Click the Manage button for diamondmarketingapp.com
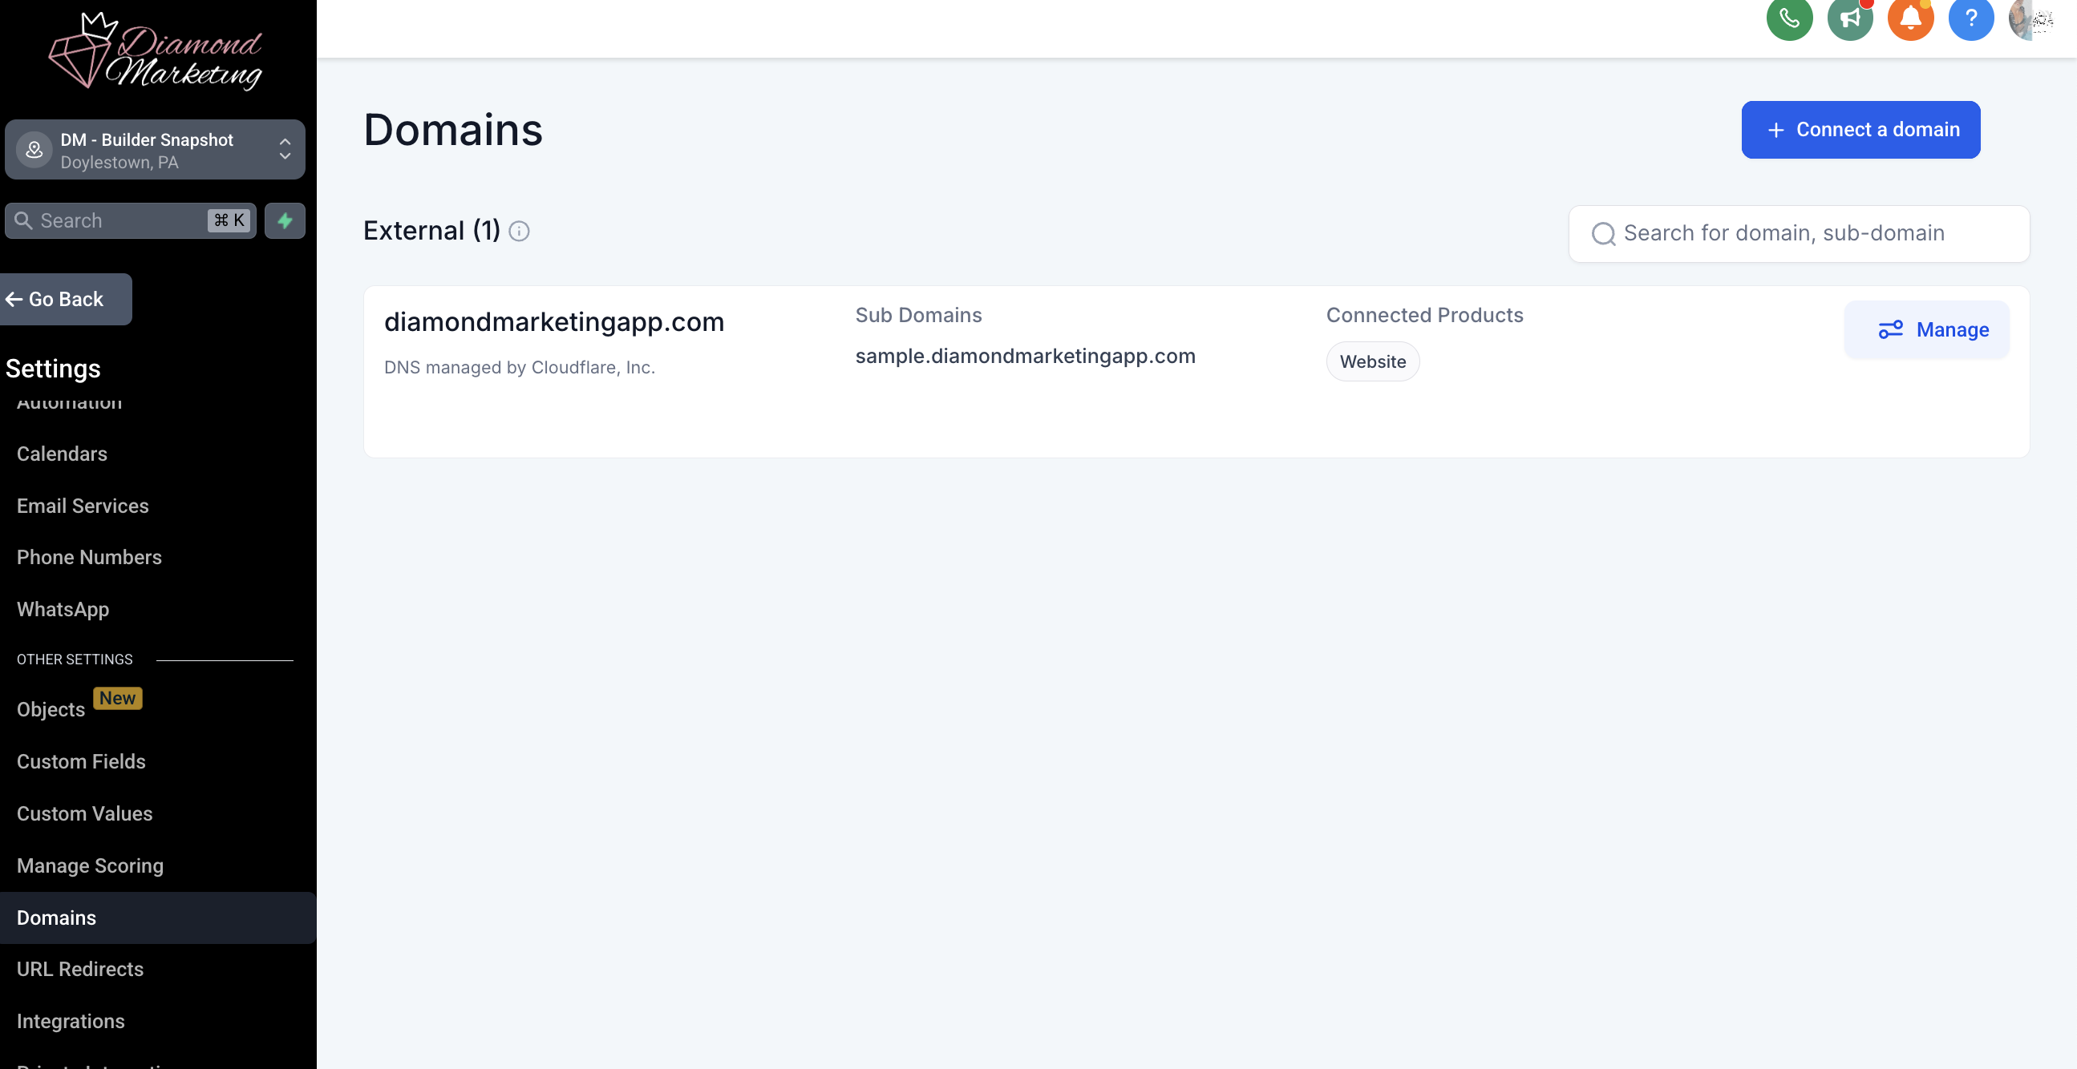This screenshot has height=1069, width=2077. click(1926, 329)
